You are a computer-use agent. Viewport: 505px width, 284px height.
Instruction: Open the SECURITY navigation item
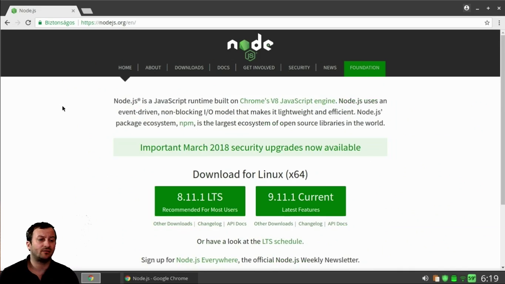click(299, 68)
